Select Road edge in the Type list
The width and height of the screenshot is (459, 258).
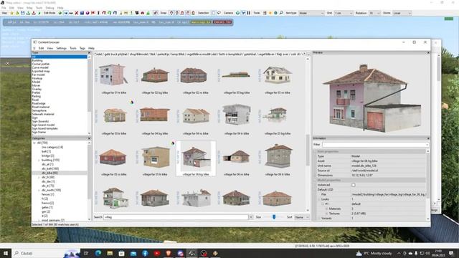click(x=39, y=103)
